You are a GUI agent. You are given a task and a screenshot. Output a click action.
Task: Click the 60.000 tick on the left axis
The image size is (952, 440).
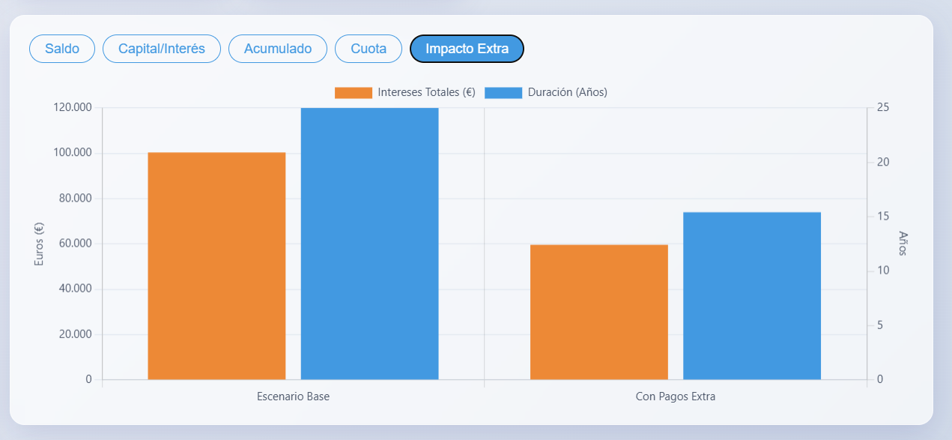pos(74,244)
